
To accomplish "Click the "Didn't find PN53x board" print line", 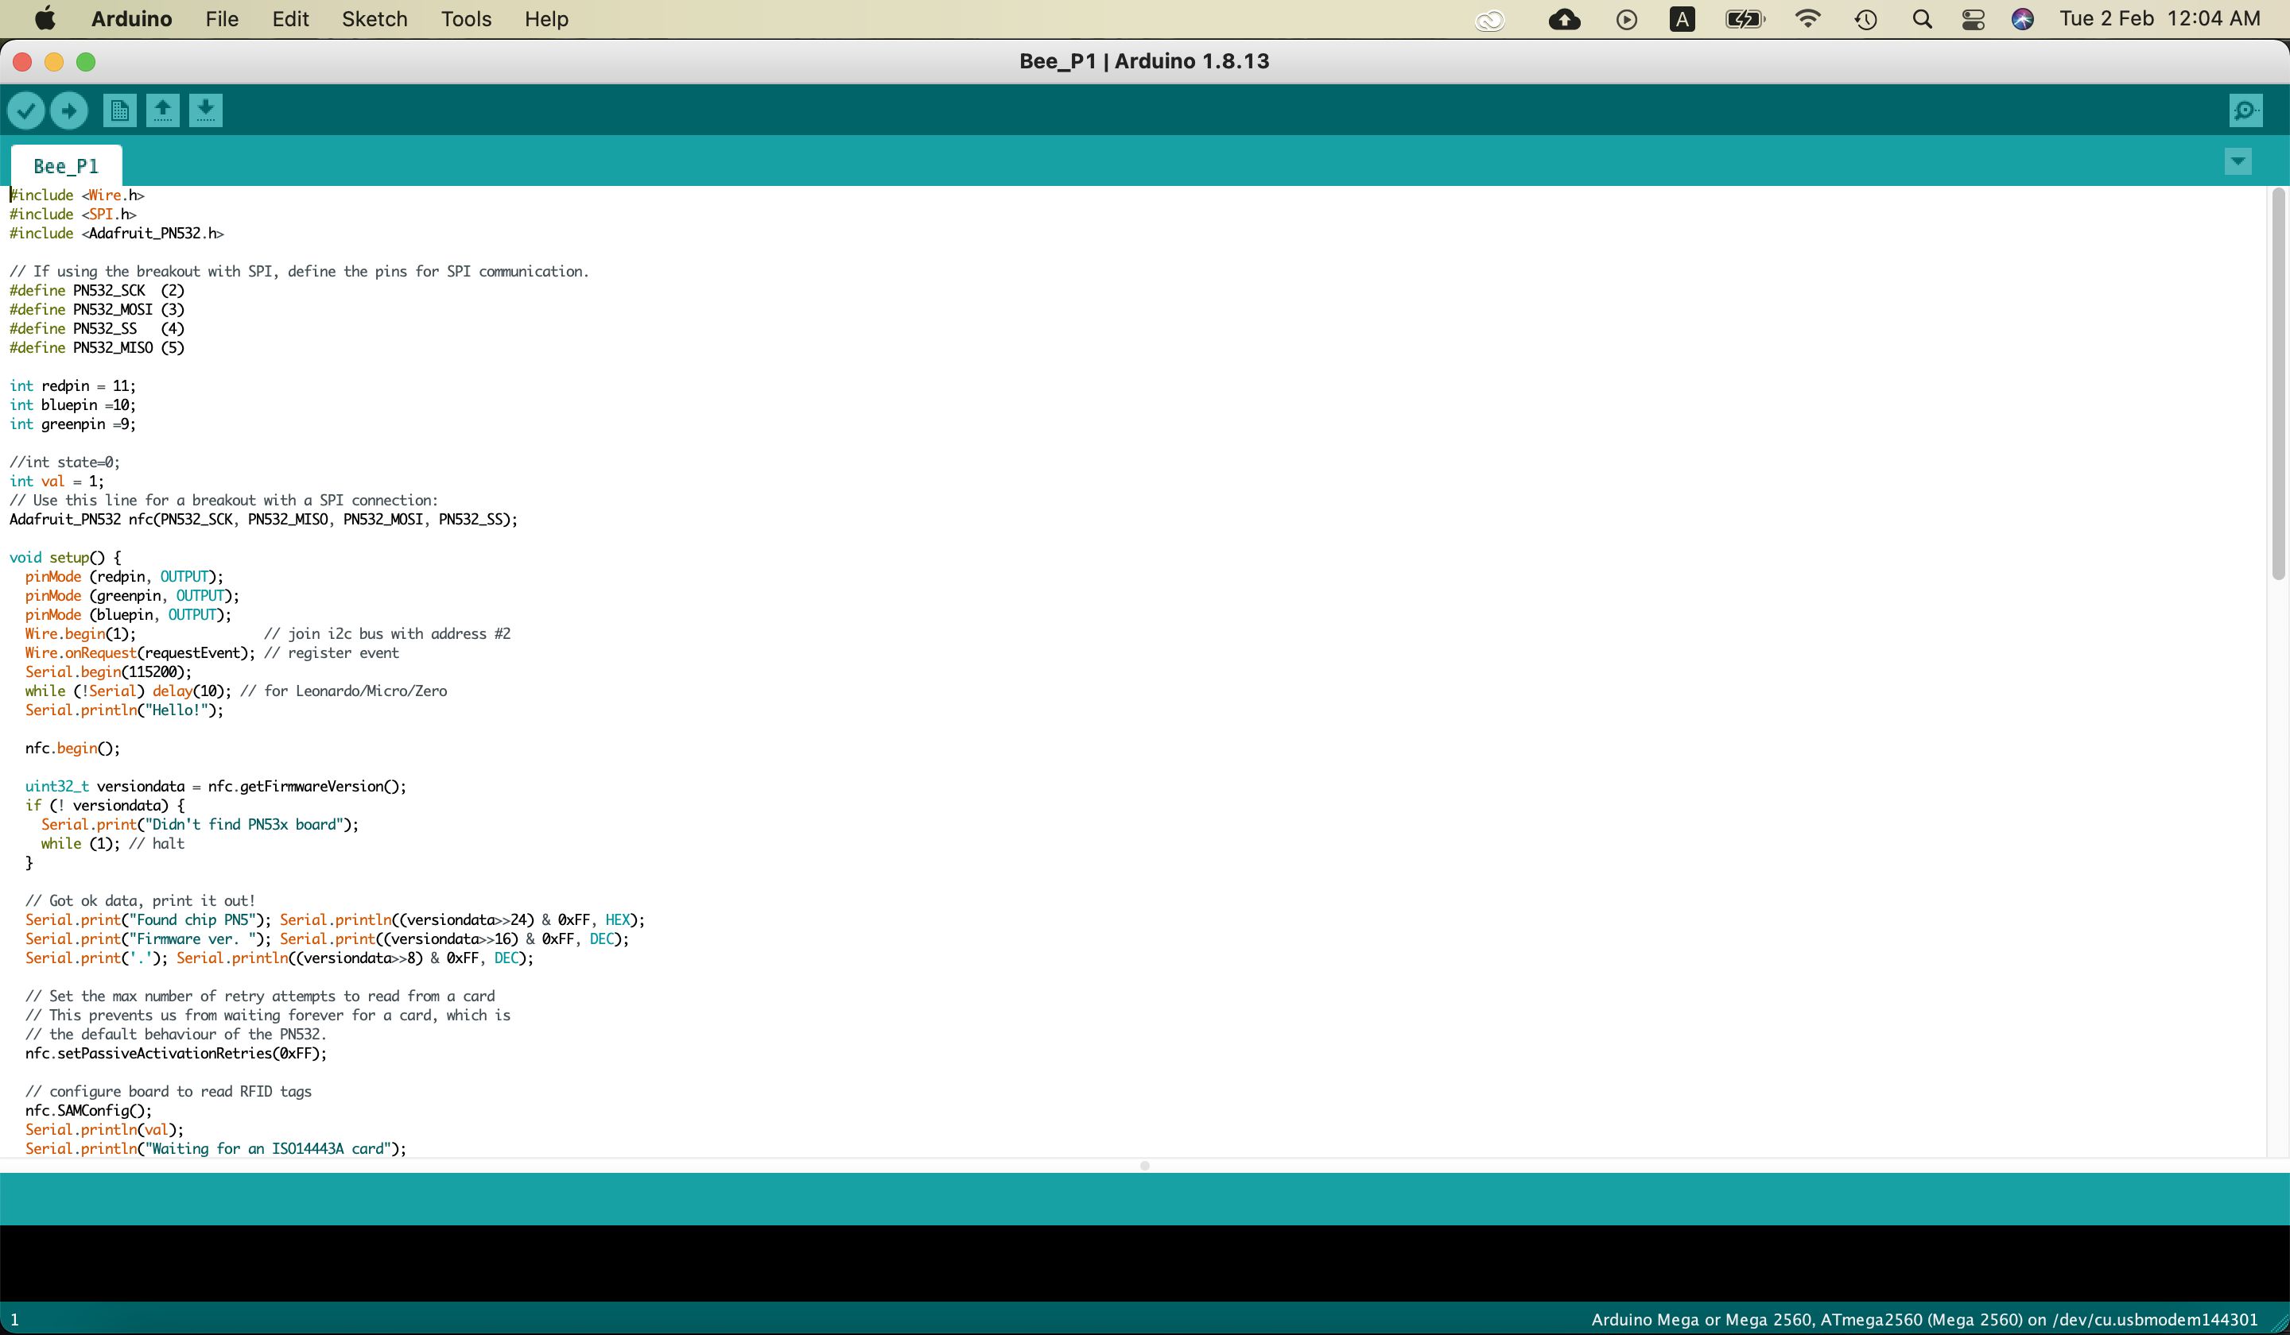I will pos(200,825).
